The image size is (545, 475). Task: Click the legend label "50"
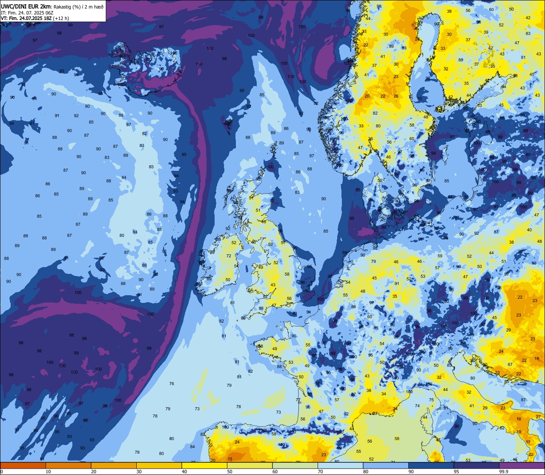[229, 472]
